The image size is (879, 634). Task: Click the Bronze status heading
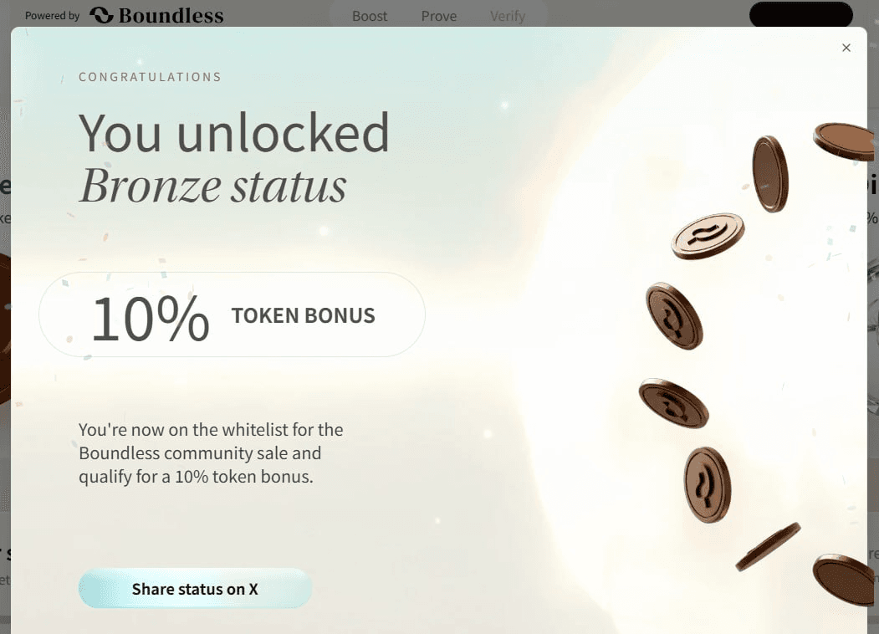point(212,187)
